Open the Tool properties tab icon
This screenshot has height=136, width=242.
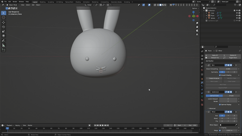tap(202, 51)
